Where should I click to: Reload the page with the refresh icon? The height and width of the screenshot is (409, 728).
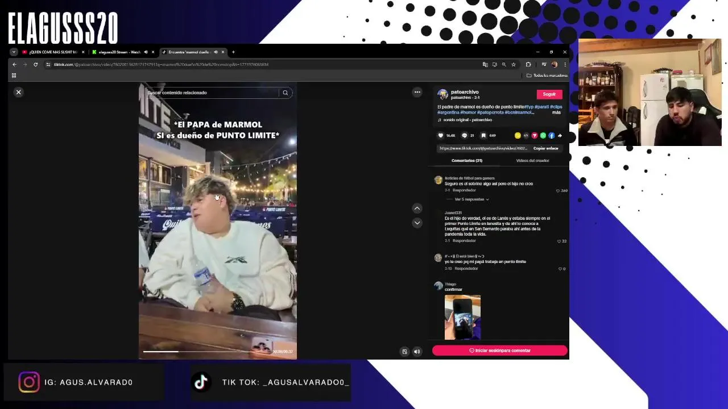tap(35, 64)
